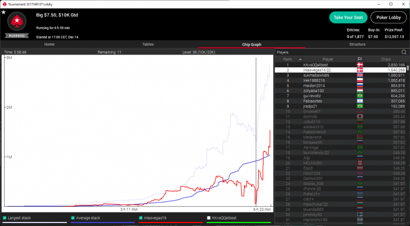410x226 pixels.
Task: Sort players by Chips column header
Action: click(x=385, y=59)
